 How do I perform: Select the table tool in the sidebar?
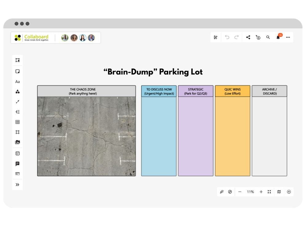pos(17,122)
